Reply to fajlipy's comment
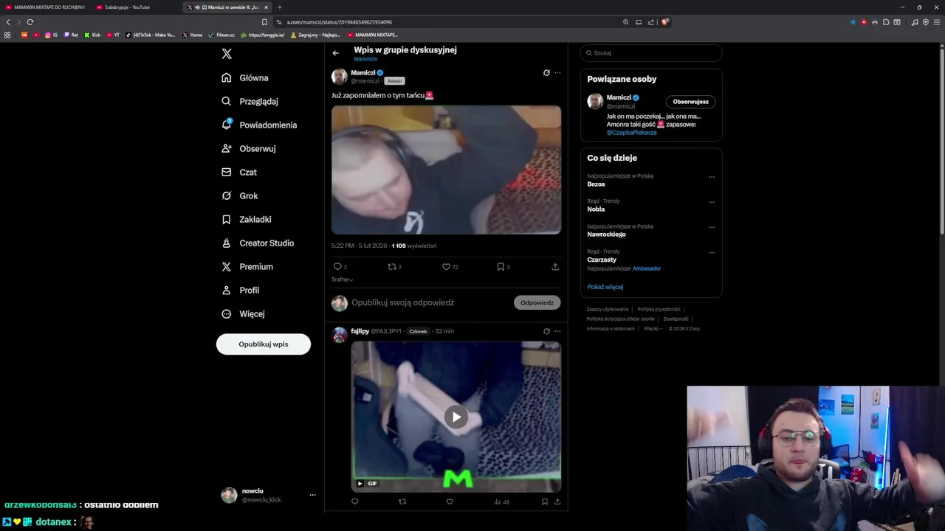 (x=354, y=502)
